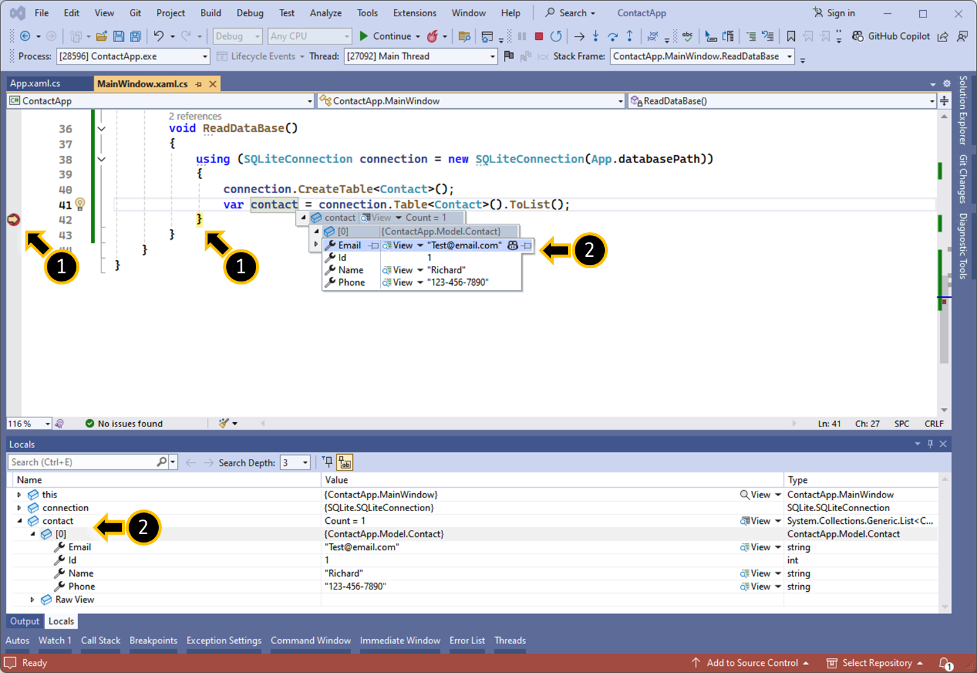This screenshot has height=673, width=977.
Task: Click the Share icon beside GitHub Copilot
Action: click(943, 36)
